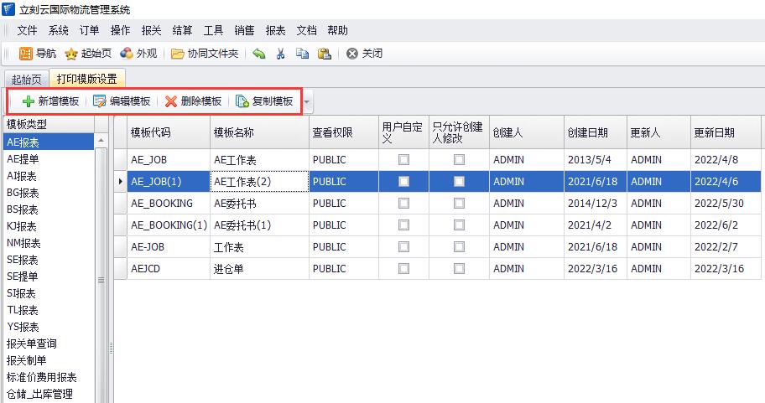This screenshot has height=403, width=765.
Task: Click the green undo arrow icon
Action: [x=259, y=54]
